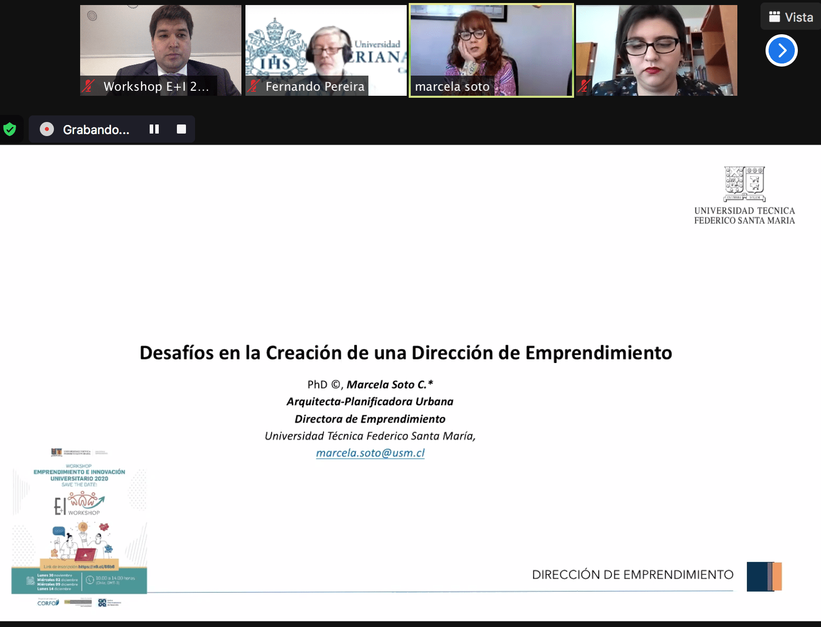This screenshot has width=821, height=627.
Task: Stop the recording
Action: tap(181, 130)
